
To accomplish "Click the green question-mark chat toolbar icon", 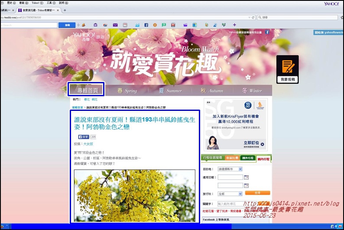I will pyautogui.click(x=164, y=25).
